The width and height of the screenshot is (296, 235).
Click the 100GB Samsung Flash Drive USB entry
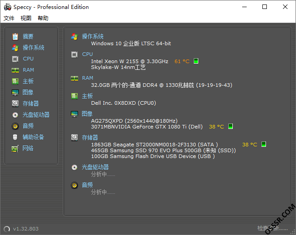coord(153,156)
